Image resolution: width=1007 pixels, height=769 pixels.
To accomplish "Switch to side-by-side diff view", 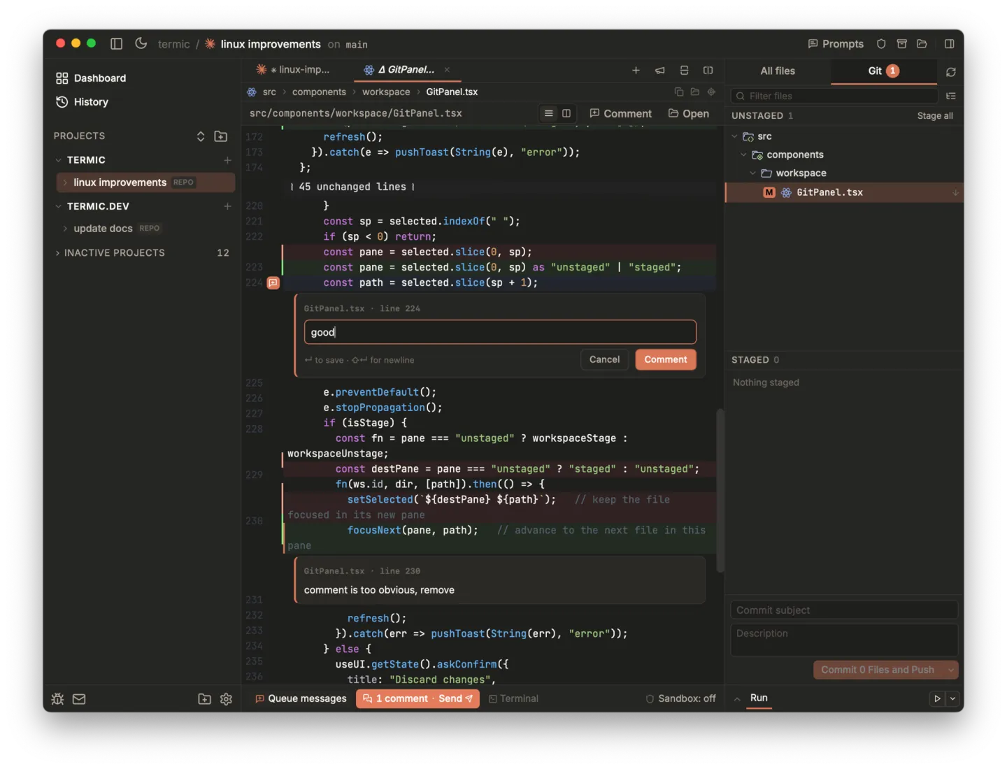I will 566,113.
